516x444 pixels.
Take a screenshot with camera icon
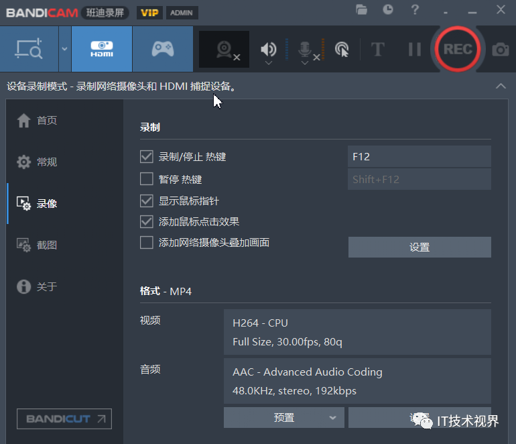click(500, 50)
